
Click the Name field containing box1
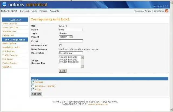71,30
